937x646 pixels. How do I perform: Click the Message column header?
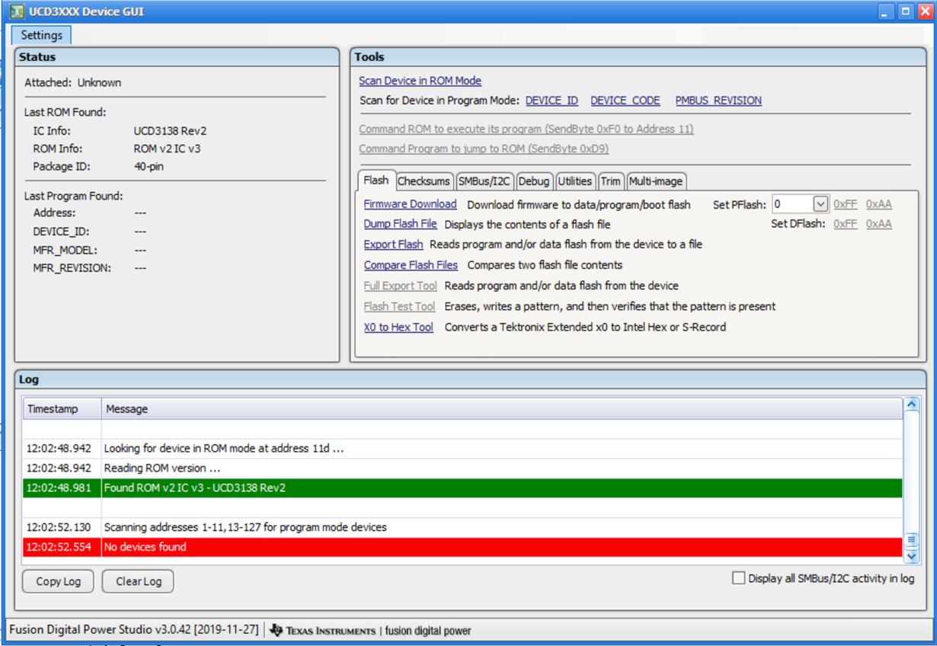(x=502, y=409)
